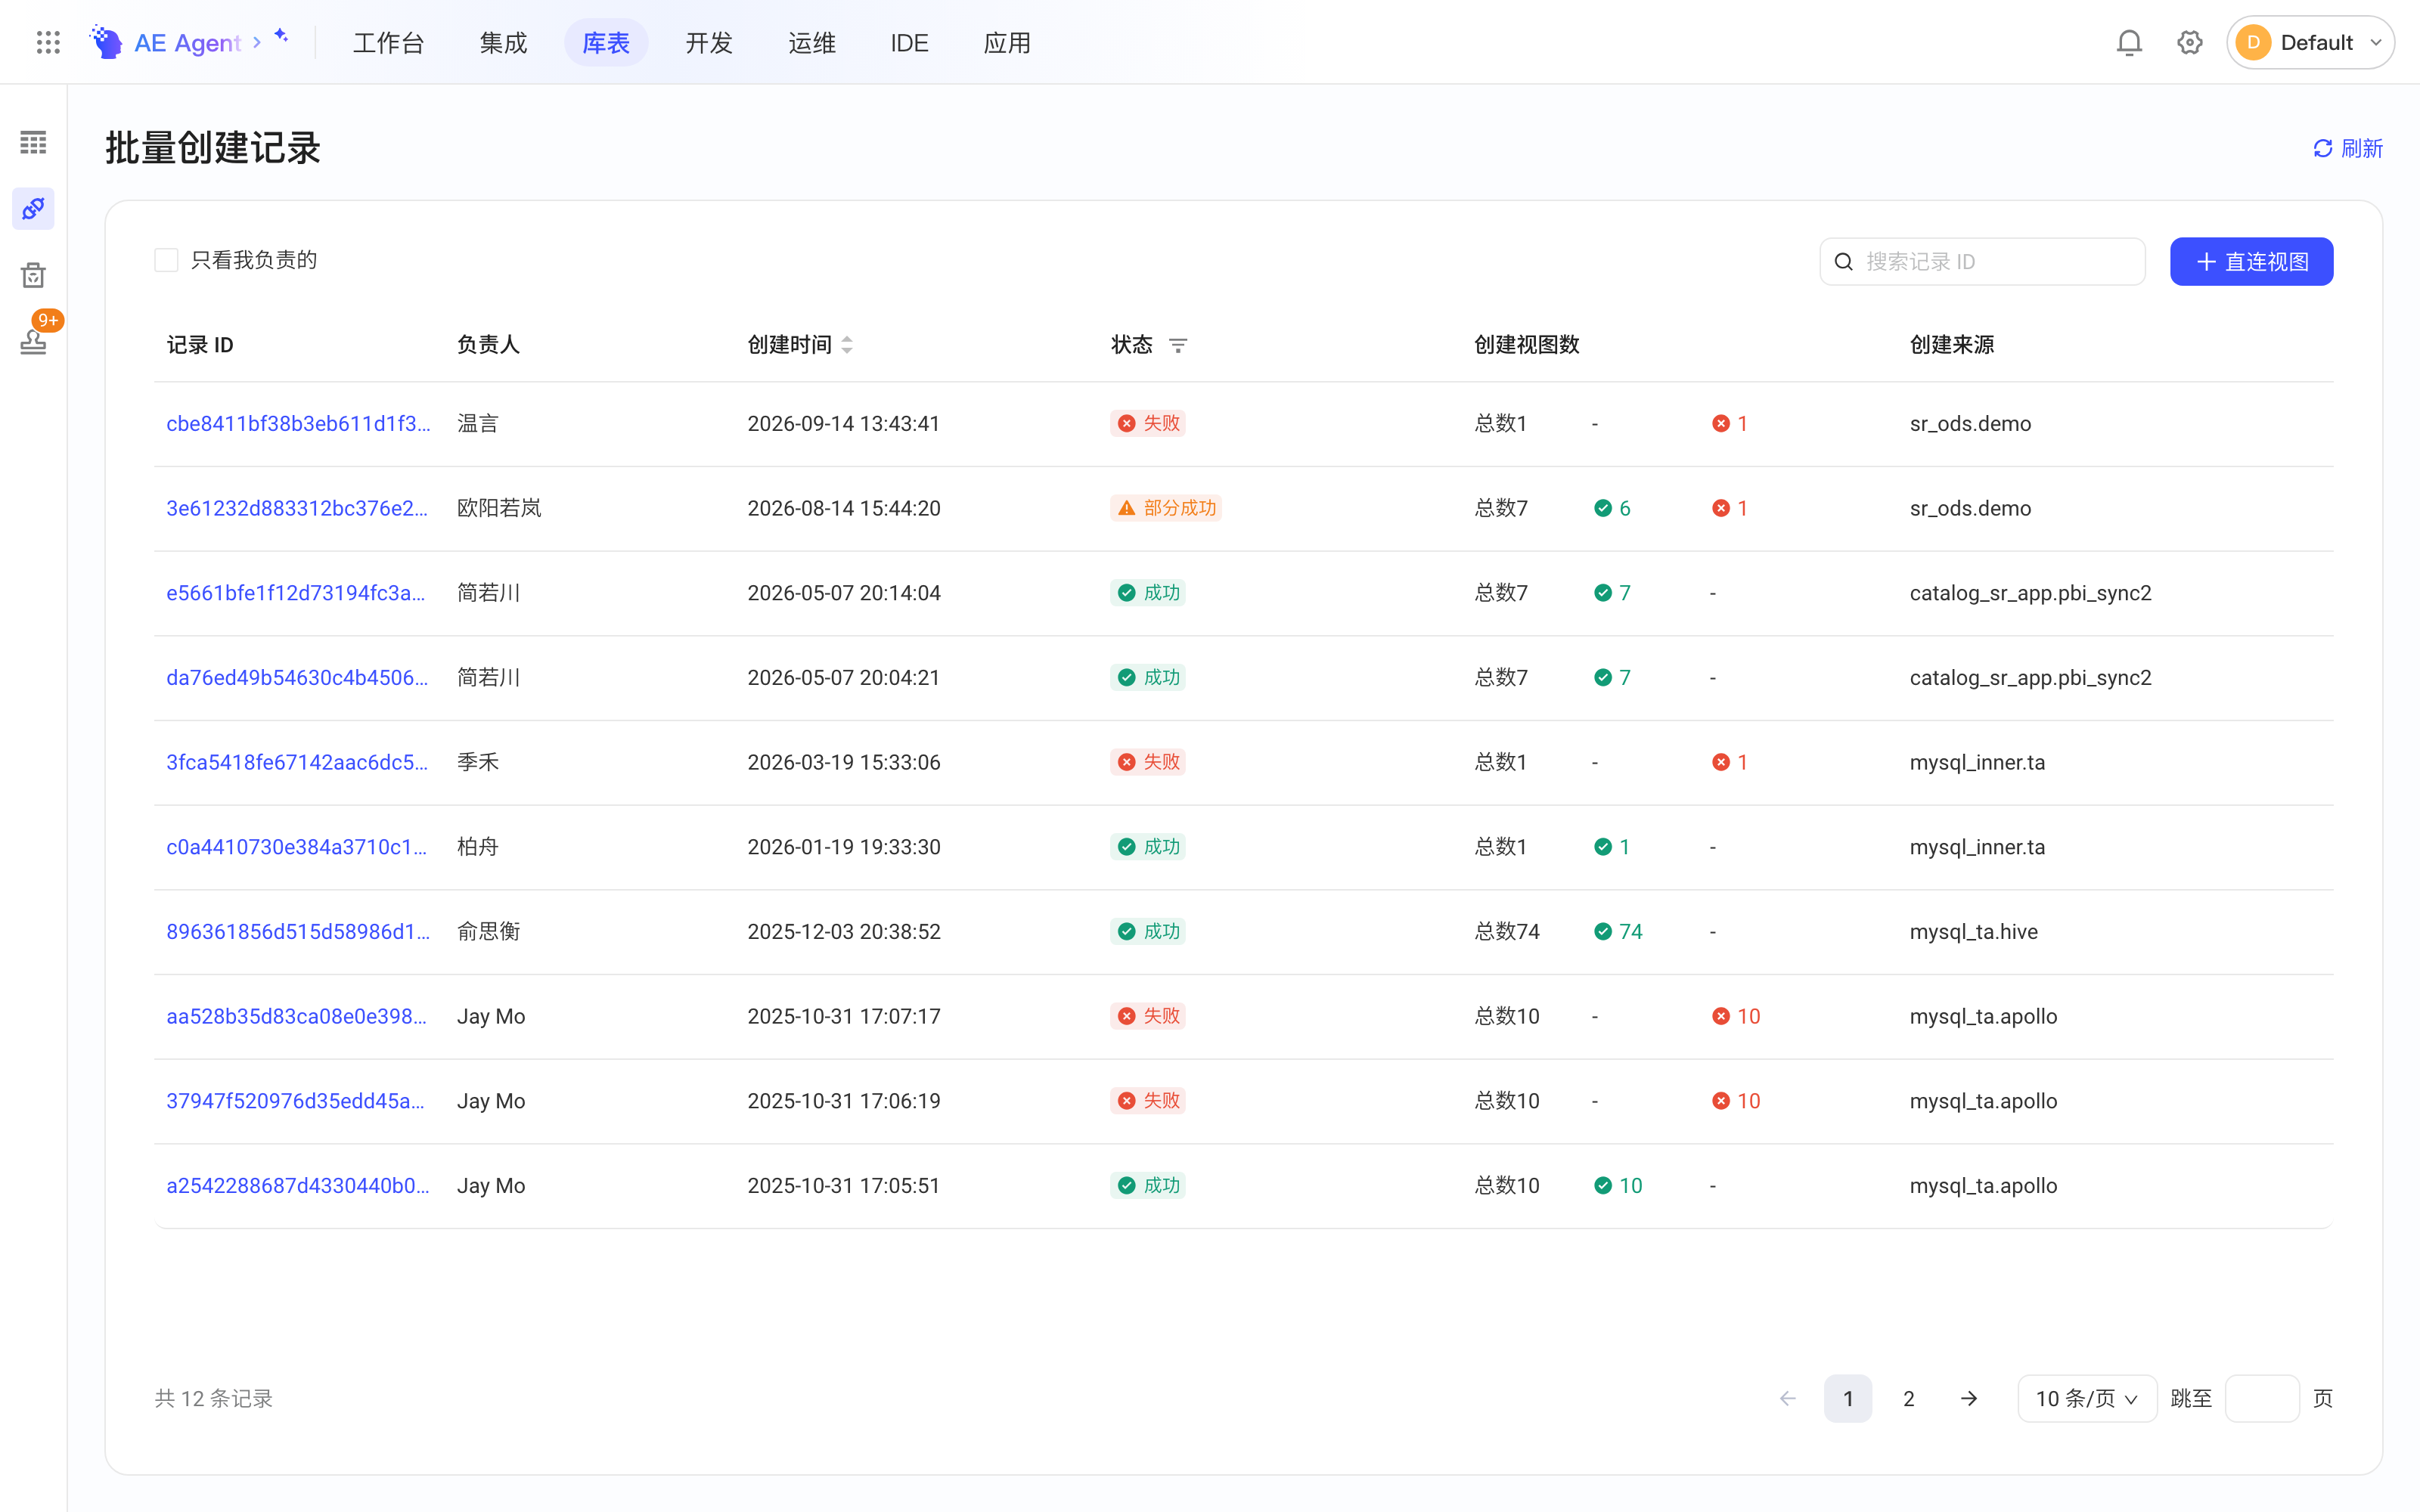Viewport: 2420px width, 1512px height.
Task: Select the direct-link view sidebar icon
Action: tap(33, 209)
